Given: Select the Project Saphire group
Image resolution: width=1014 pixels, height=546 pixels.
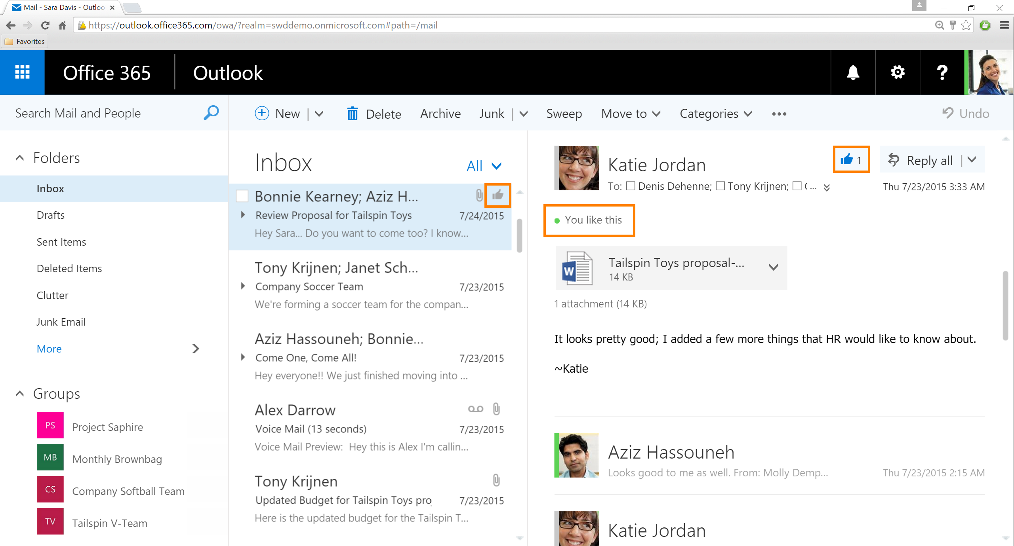Looking at the screenshot, I should [x=107, y=427].
